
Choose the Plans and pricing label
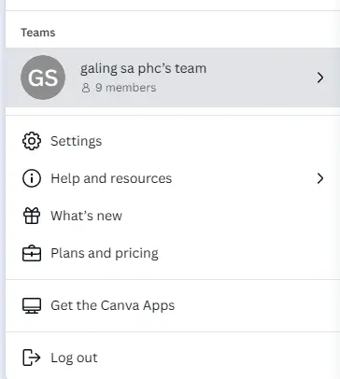(105, 253)
